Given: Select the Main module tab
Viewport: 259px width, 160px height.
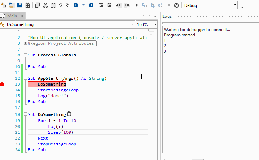Looking at the screenshot, I should (x=12, y=16).
